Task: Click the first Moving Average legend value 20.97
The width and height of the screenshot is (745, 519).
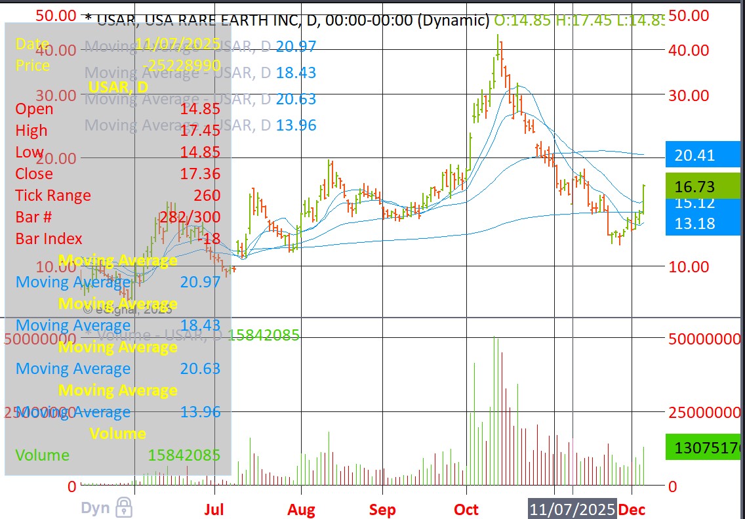Action: [x=296, y=47]
